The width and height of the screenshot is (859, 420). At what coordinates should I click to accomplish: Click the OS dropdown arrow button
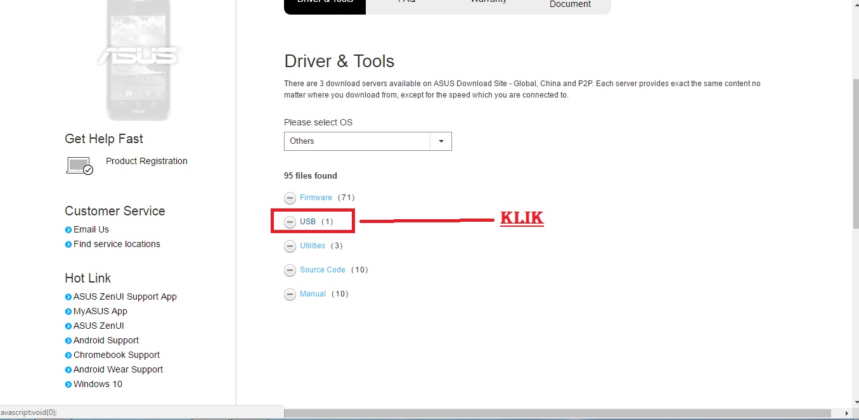[441, 141]
